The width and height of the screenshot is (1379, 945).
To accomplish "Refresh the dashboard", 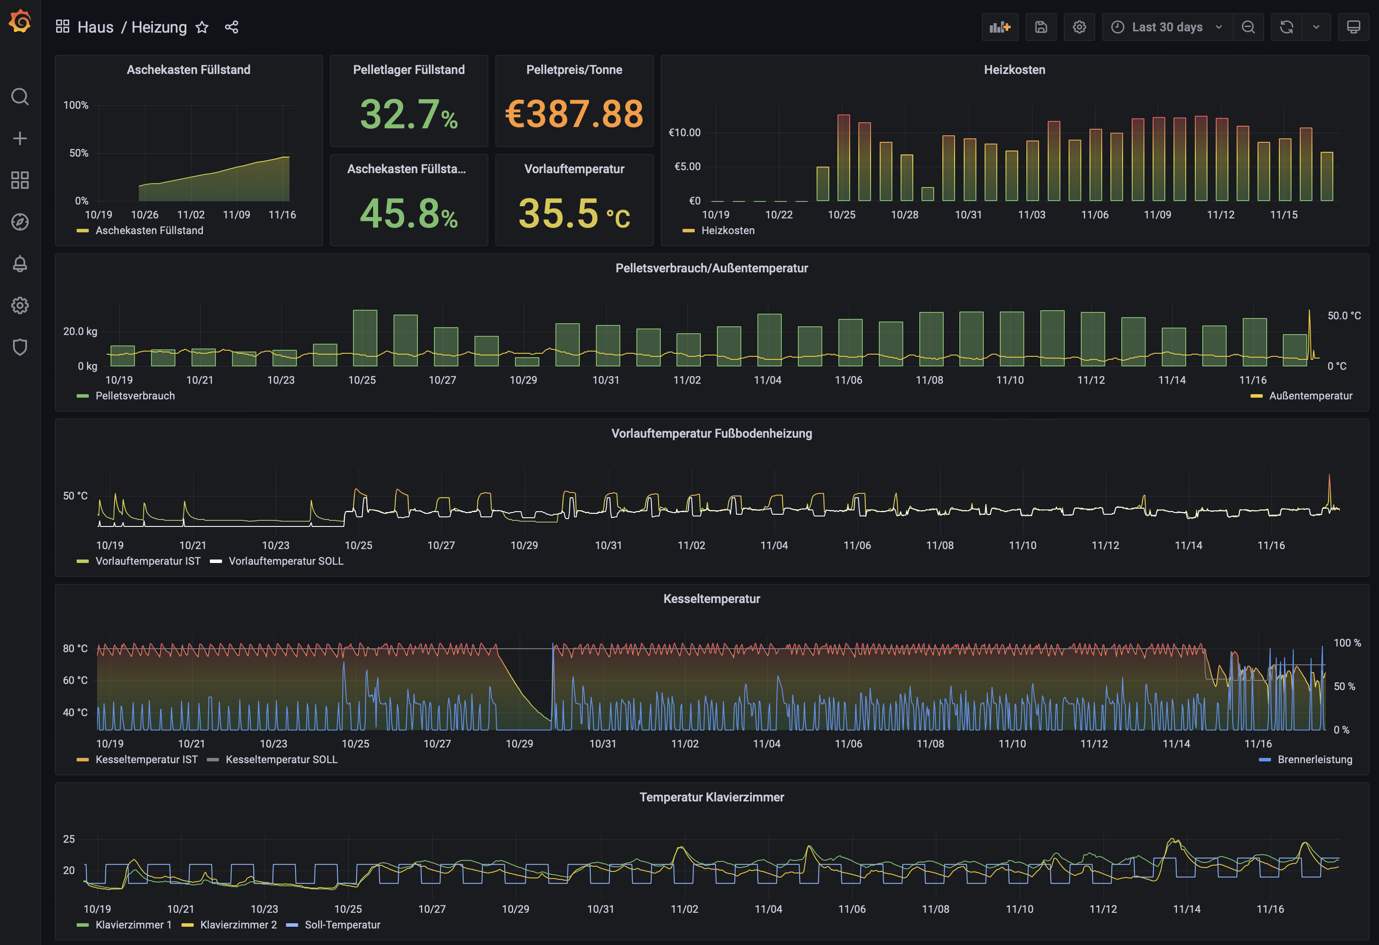I will click(x=1286, y=27).
